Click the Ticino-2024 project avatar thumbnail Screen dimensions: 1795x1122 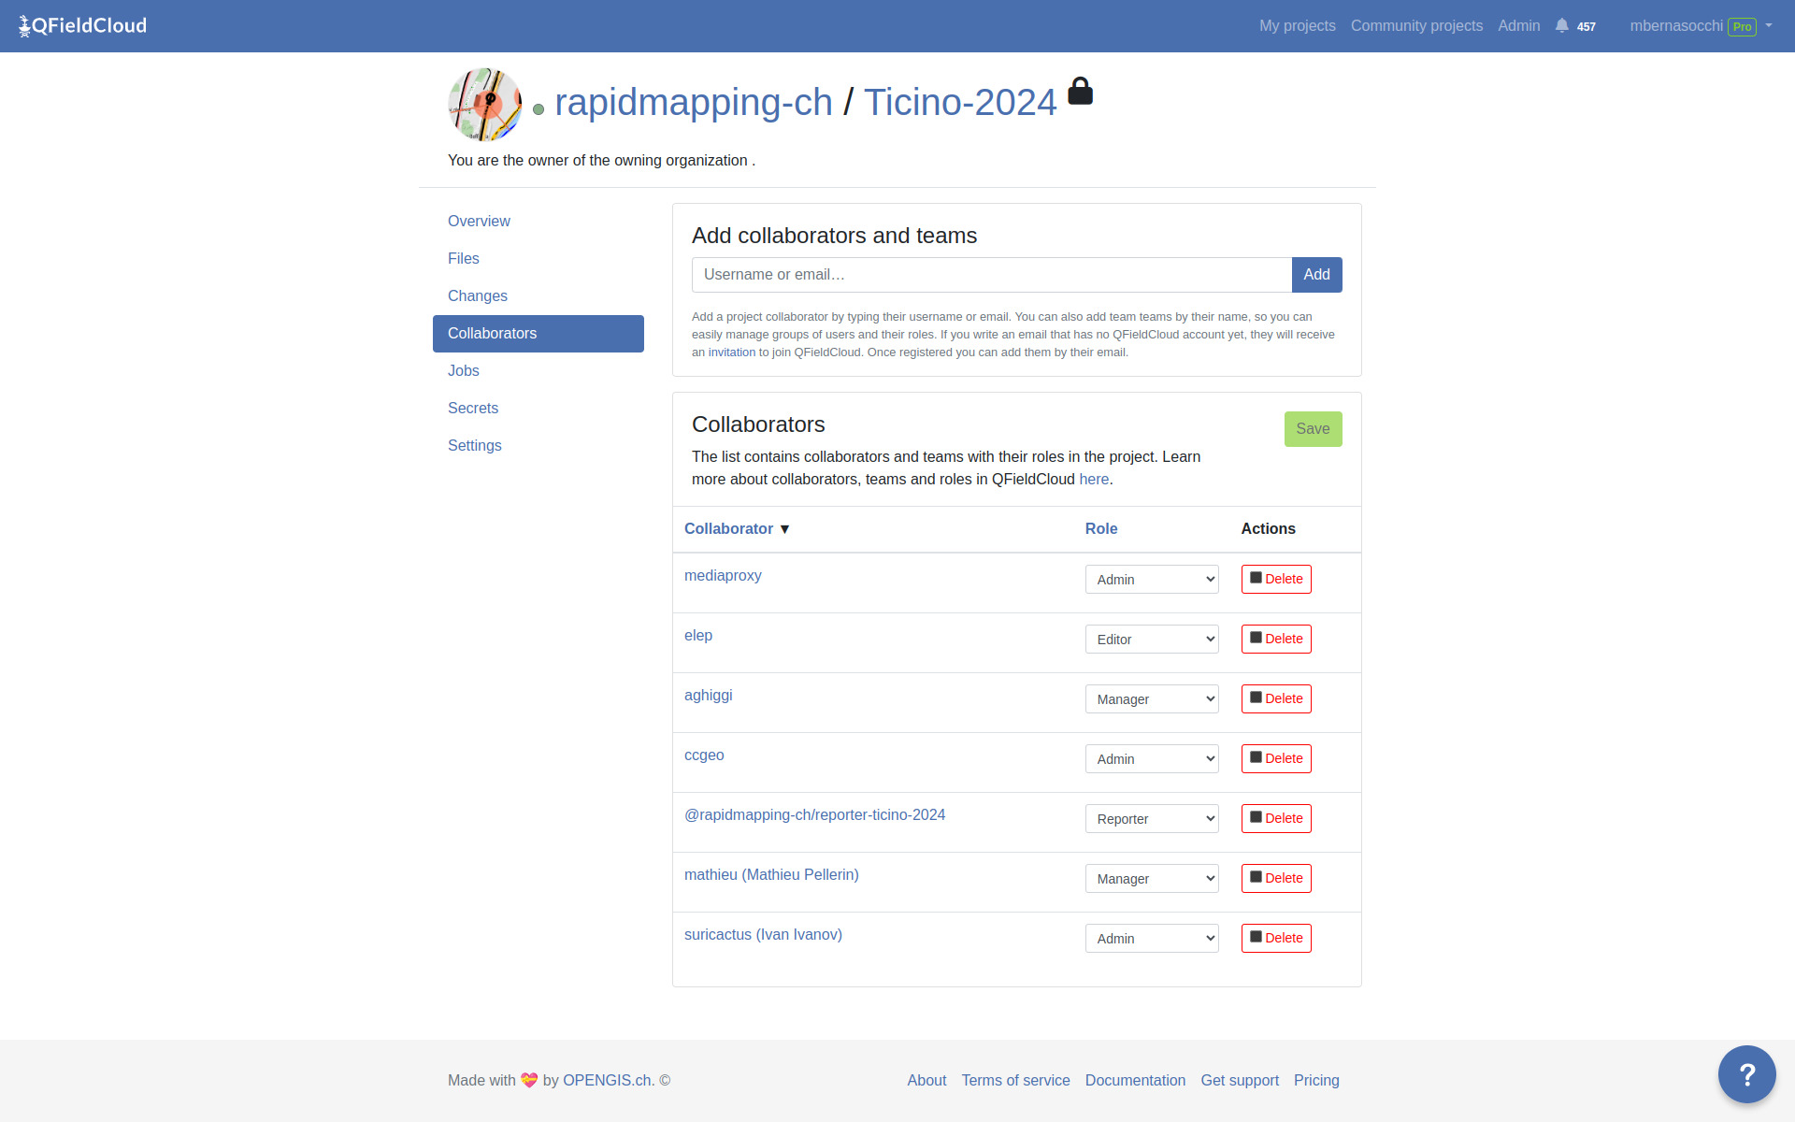484,104
